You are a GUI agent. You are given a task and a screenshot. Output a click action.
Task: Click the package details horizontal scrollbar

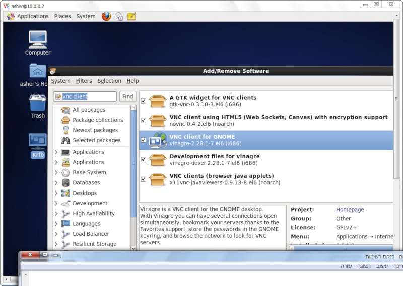point(344,248)
